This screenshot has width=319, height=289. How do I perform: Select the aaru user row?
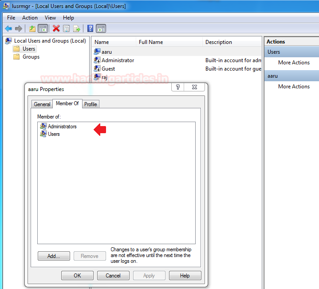[177, 51]
